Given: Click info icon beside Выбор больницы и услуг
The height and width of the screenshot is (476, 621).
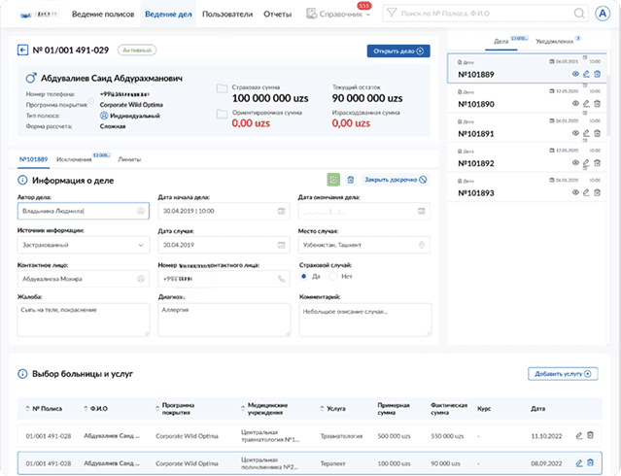Looking at the screenshot, I should pyautogui.click(x=22, y=374).
